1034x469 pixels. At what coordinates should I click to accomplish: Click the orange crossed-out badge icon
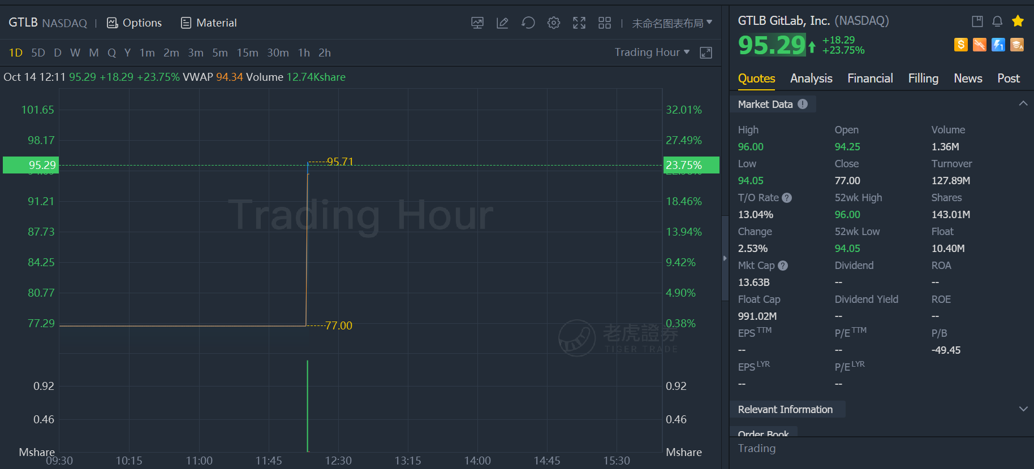tap(980, 45)
